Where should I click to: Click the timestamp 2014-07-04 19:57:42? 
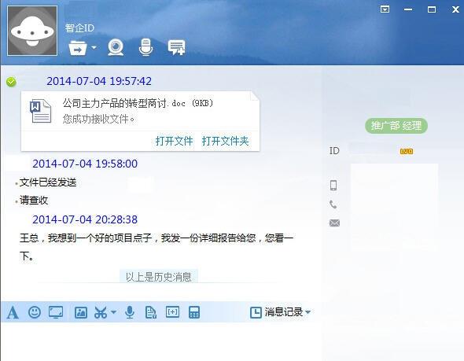(99, 81)
